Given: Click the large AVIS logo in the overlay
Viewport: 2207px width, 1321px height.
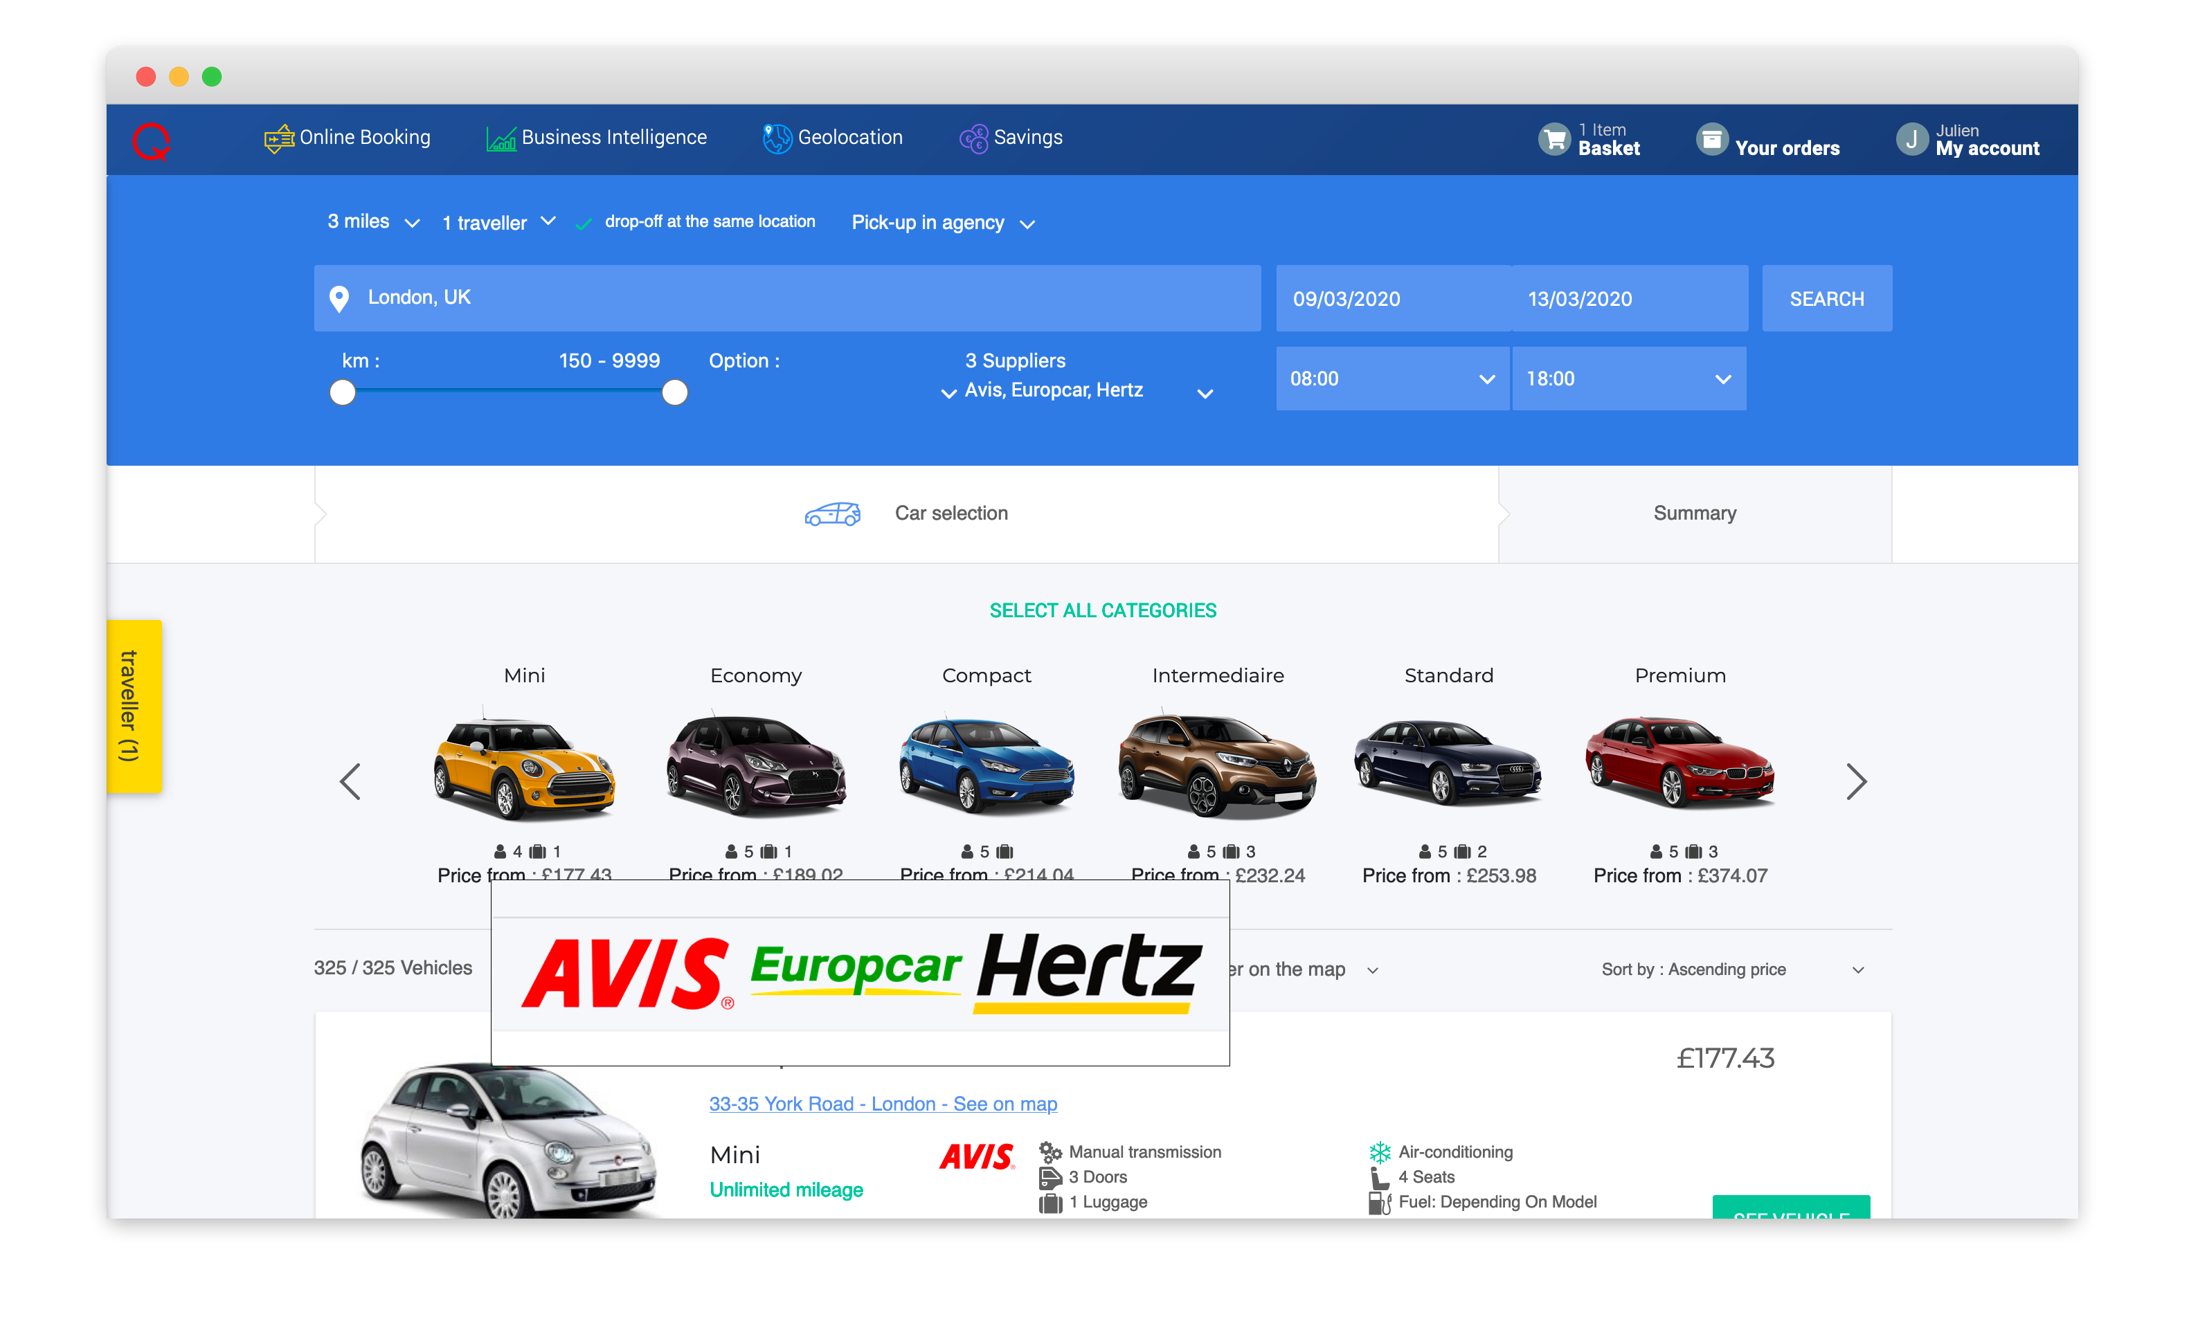Looking at the screenshot, I should point(627,973).
